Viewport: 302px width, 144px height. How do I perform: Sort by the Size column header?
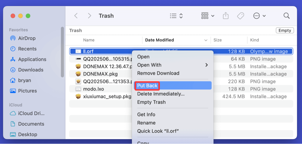click(217, 40)
